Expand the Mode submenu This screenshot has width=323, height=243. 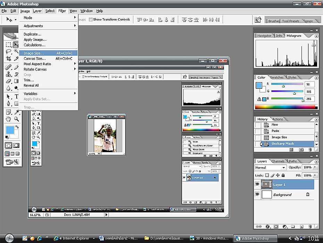coord(48,18)
